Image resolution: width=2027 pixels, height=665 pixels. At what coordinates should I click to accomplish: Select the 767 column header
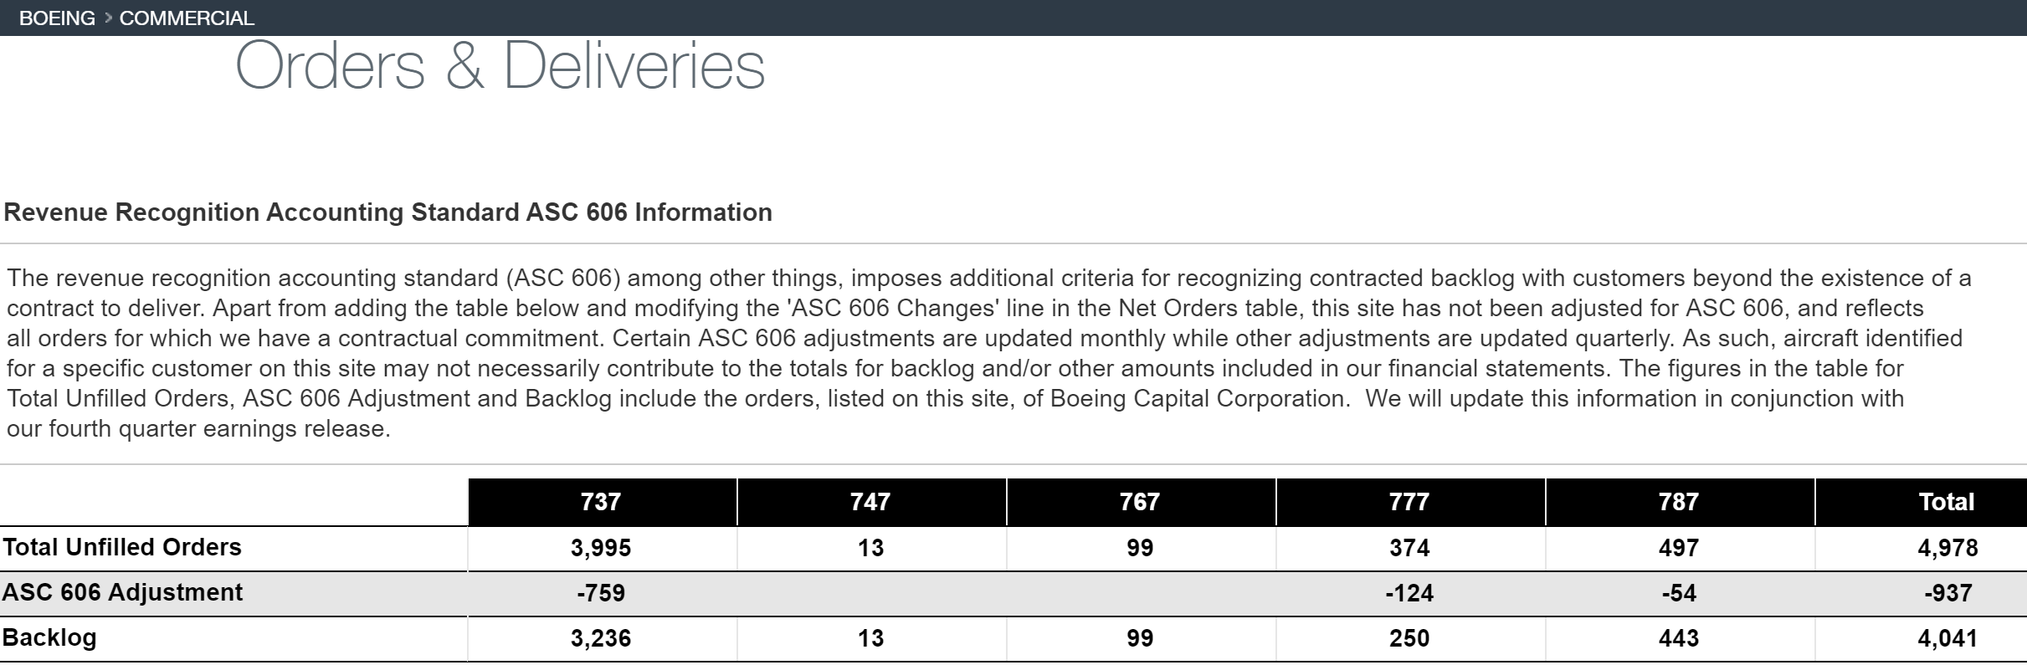click(x=1140, y=502)
